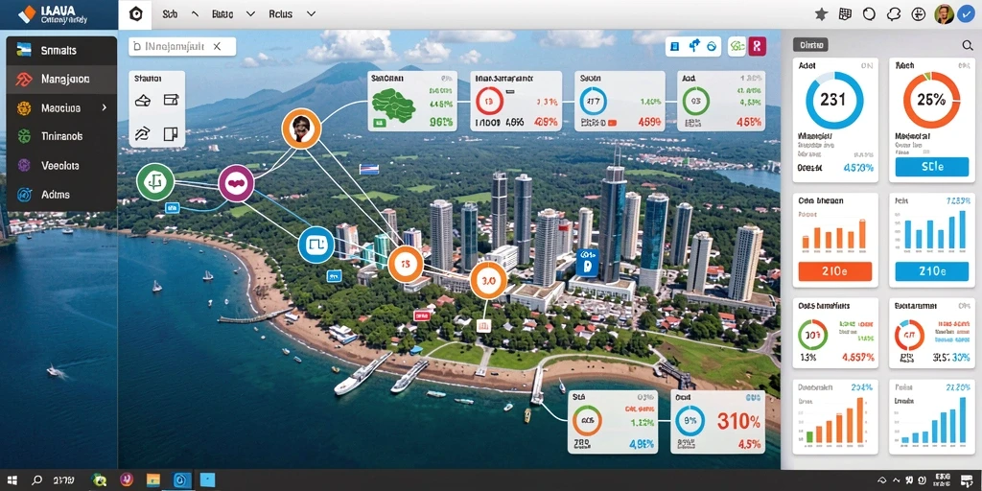Click the 231 blue donut chart
982x491 pixels.
[834, 100]
